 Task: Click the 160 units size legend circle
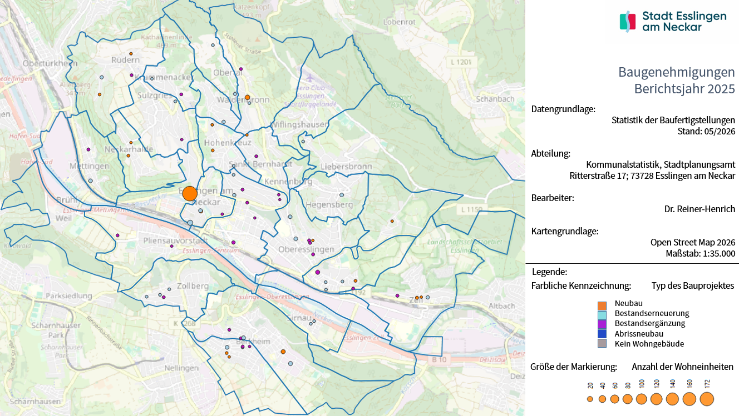point(689,399)
